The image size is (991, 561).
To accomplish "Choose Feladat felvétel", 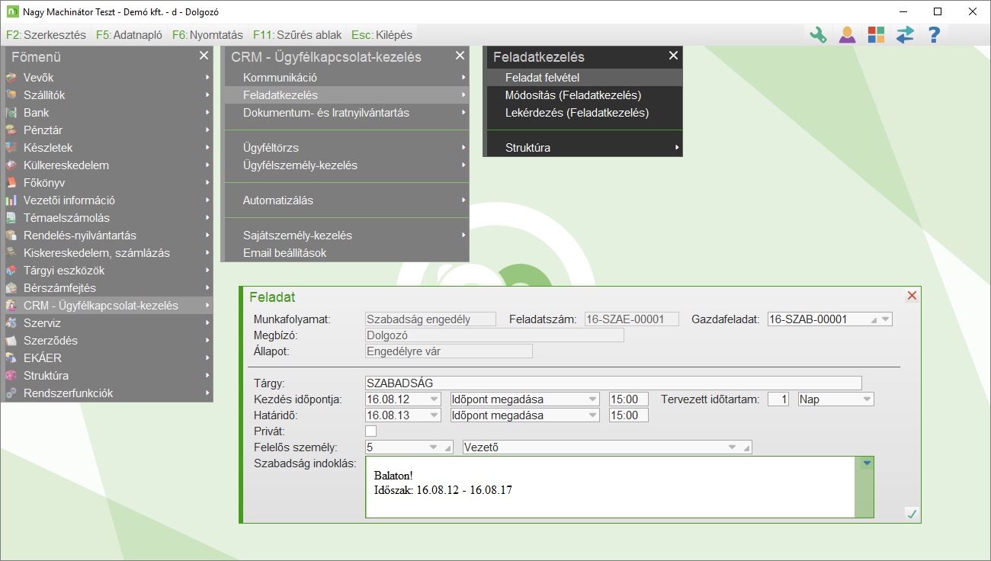I will 583,78.
